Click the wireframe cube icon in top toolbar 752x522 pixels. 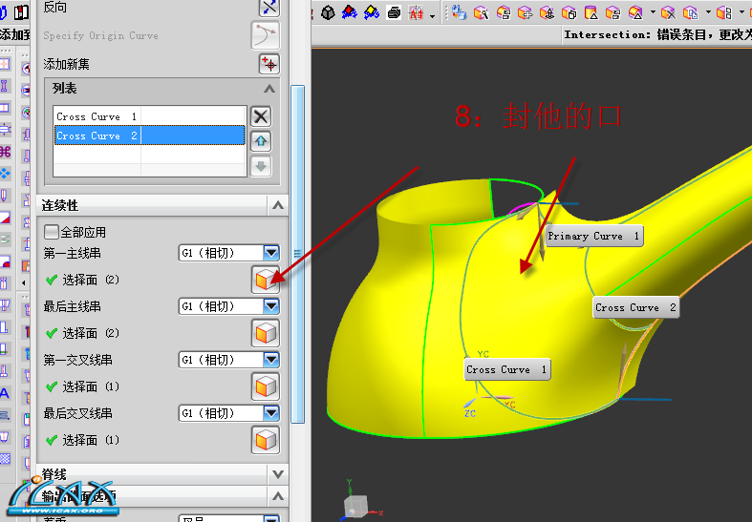pos(328,12)
